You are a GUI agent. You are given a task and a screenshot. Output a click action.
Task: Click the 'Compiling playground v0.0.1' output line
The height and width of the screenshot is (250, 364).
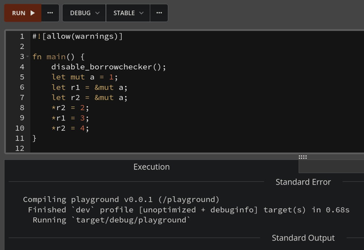(x=121, y=200)
